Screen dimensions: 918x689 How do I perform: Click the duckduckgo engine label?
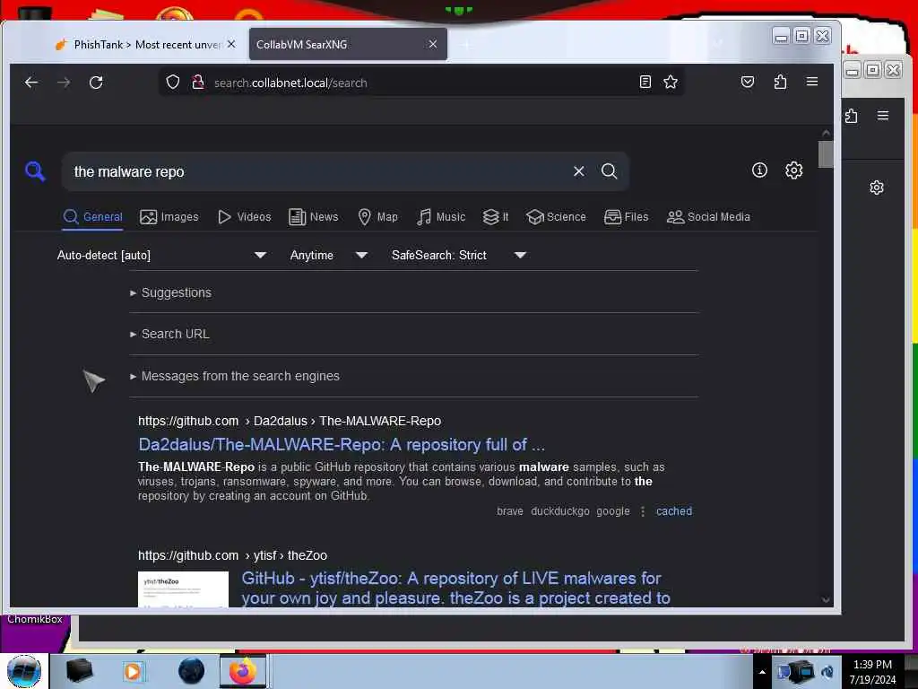pos(559,511)
